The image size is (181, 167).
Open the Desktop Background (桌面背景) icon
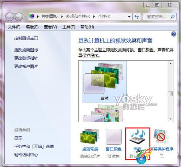(x=90, y=137)
